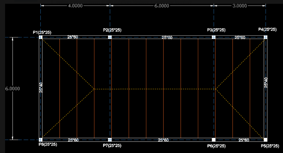Pick the white column square at P1
Image resolution: width=283 pixels, height=153 pixels.
pos(41,37)
